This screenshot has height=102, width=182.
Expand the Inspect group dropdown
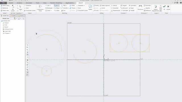tap(157, 13)
